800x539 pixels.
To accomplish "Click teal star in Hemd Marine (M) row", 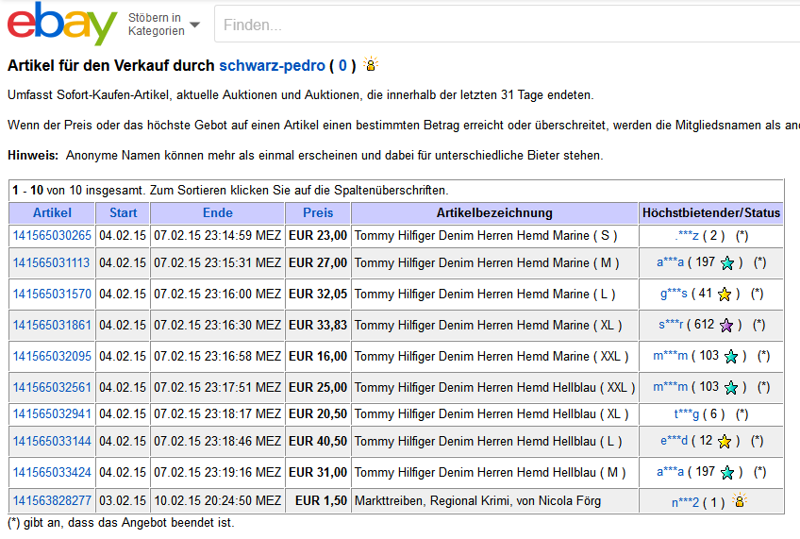I will pos(726,263).
